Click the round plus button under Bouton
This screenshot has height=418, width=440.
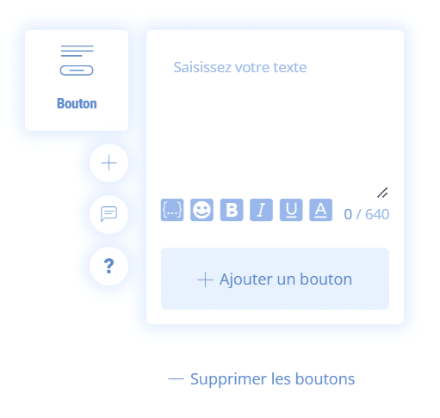point(108,163)
